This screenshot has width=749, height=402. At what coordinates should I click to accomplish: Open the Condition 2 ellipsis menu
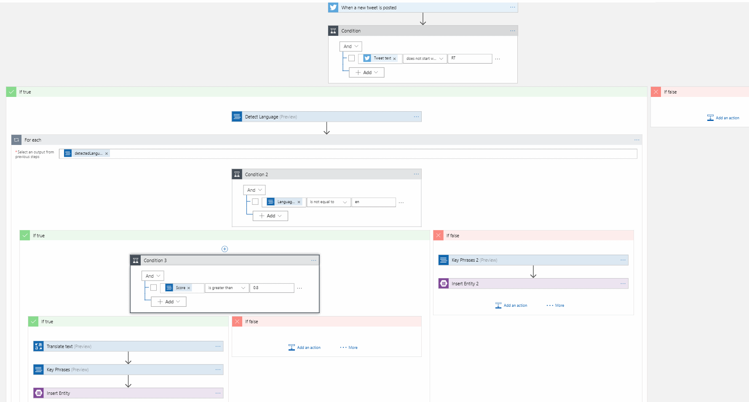(x=416, y=174)
